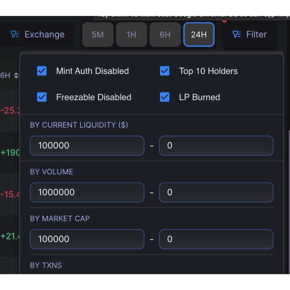This screenshot has height=290, width=290.
Task: Click BY CURRENT LIQUIDITY ($) label
Action: click(79, 125)
